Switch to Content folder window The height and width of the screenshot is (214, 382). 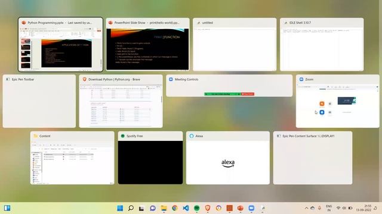(72, 158)
